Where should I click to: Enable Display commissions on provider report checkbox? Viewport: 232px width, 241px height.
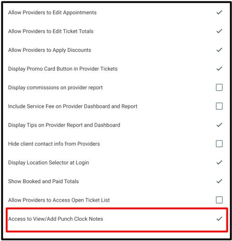pos(219,87)
